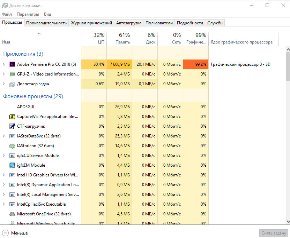Expand the Диспетчер задач process group
290x238 pixels.
pos(4,84)
